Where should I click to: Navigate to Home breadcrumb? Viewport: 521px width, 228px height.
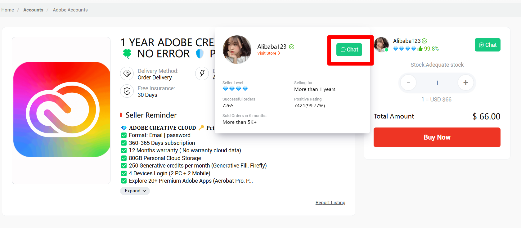click(x=8, y=10)
